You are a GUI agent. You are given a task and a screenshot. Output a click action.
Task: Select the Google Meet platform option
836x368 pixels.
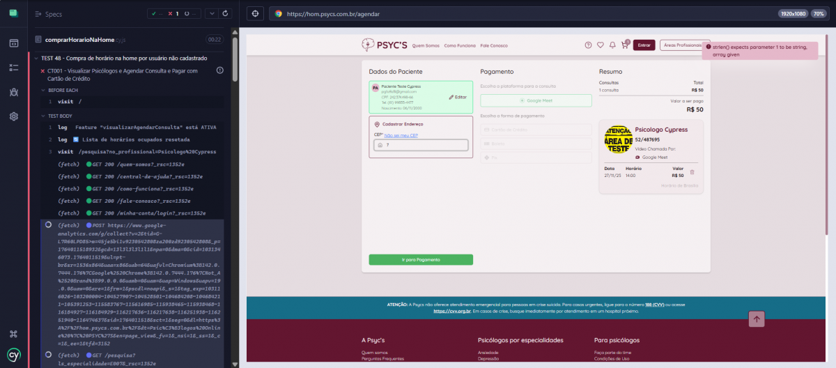(536, 100)
